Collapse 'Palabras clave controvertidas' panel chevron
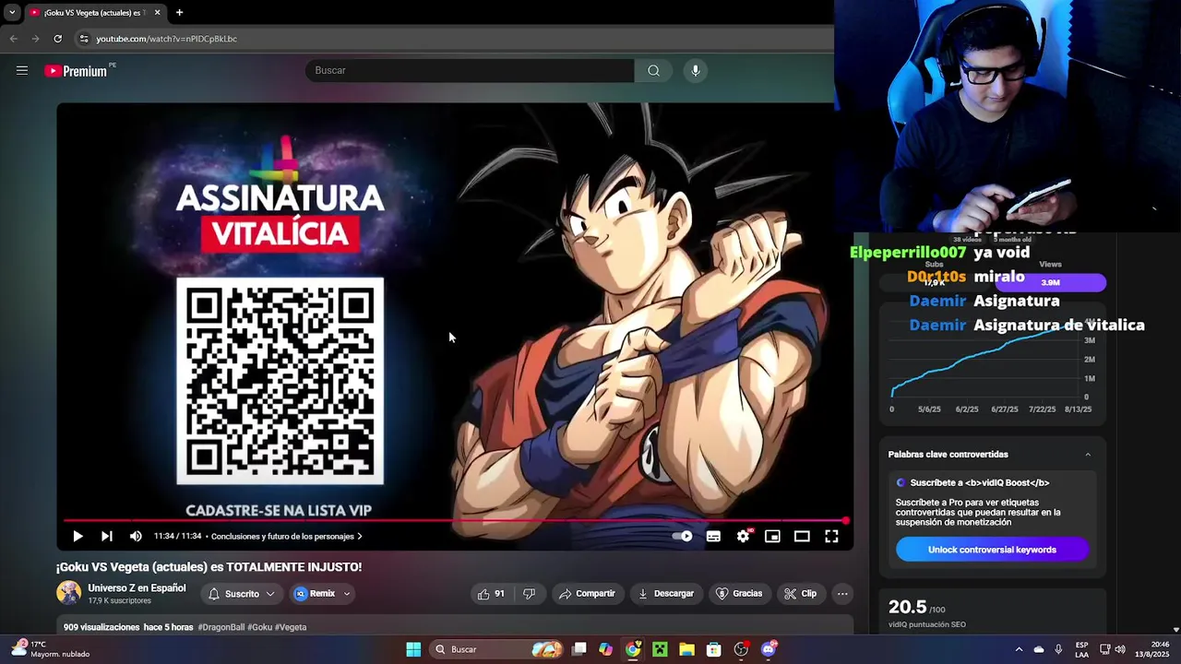The width and height of the screenshot is (1181, 664). [1088, 455]
